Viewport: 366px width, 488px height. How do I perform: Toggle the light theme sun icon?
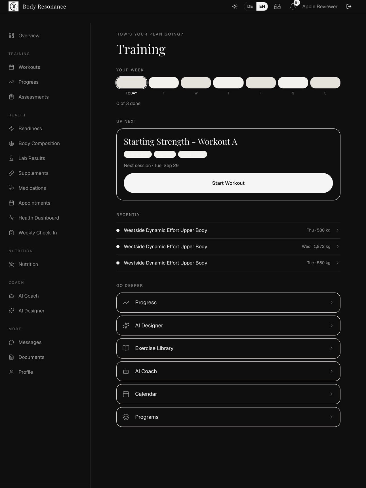tap(235, 7)
